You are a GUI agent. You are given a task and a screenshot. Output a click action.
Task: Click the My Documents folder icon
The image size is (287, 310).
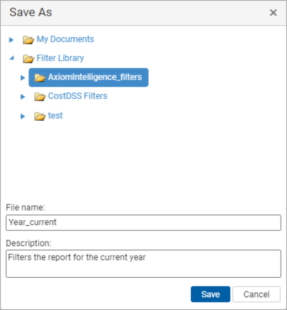point(28,40)
